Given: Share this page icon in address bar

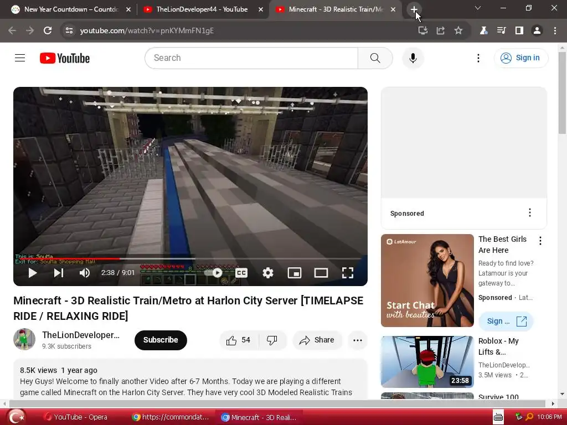Looking at the screenshot, I should [440, 31].
